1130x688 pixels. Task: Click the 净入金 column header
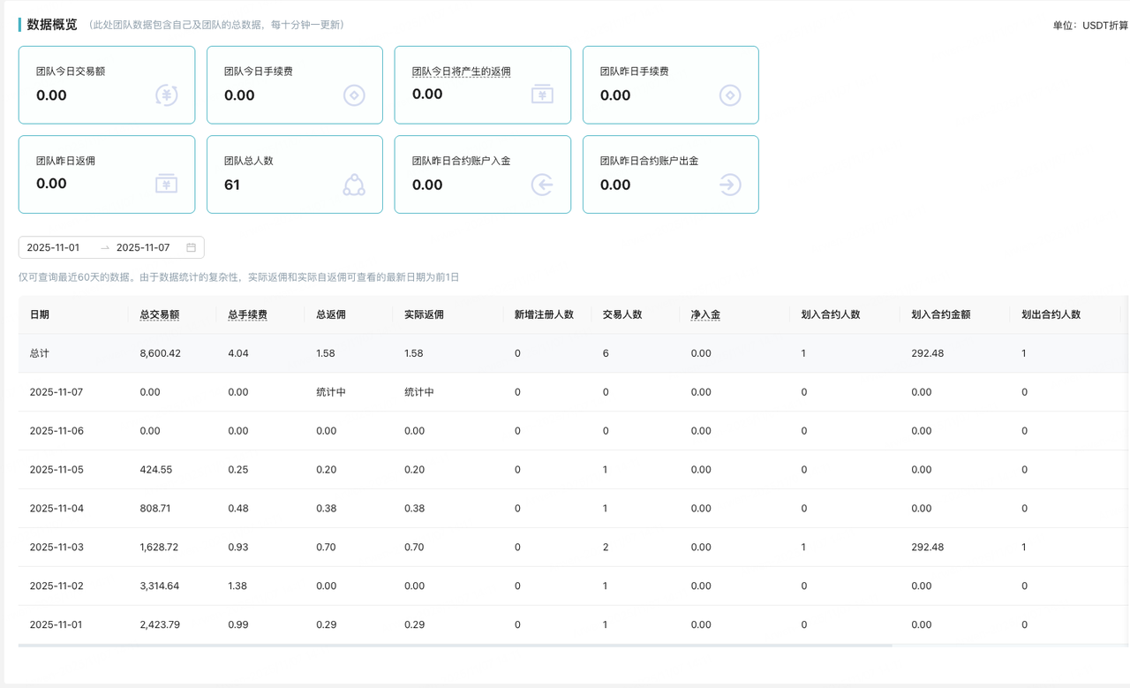(705, 314)
